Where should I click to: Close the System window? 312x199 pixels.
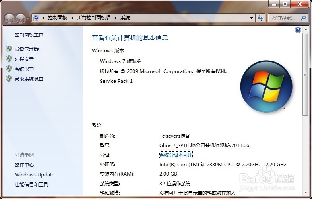(300, 4)
